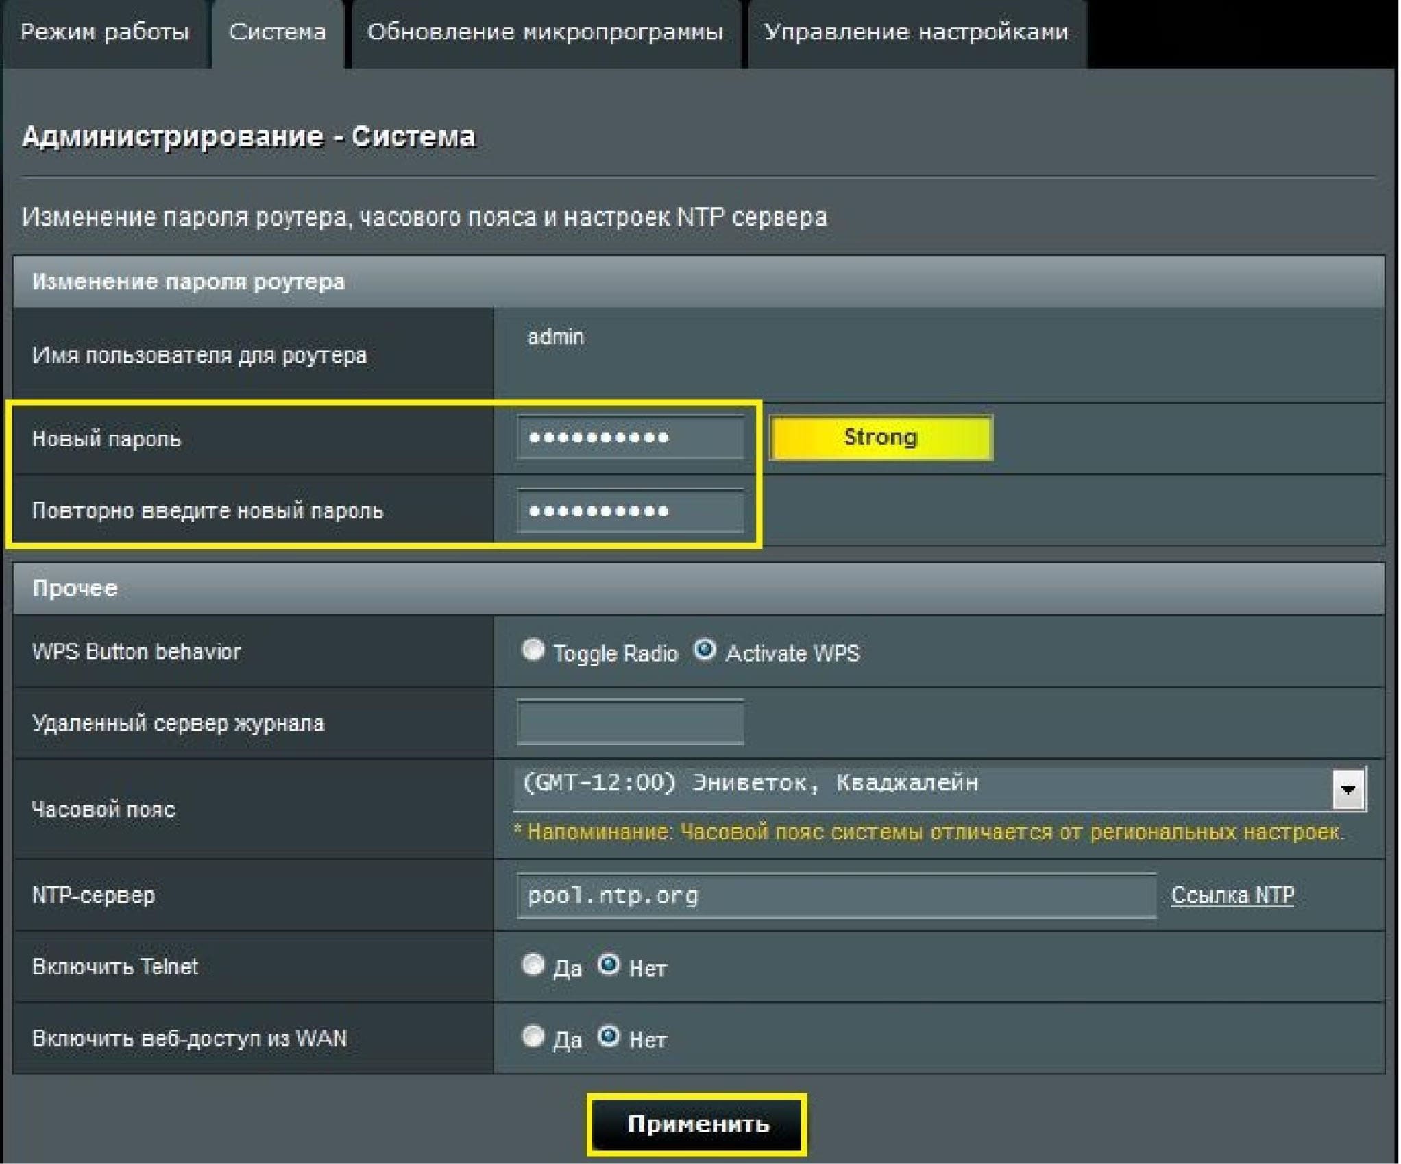Click the Удаленный сервер журнала input field
Screen dimensions: 1401x1164
click(x=630, y=722)
